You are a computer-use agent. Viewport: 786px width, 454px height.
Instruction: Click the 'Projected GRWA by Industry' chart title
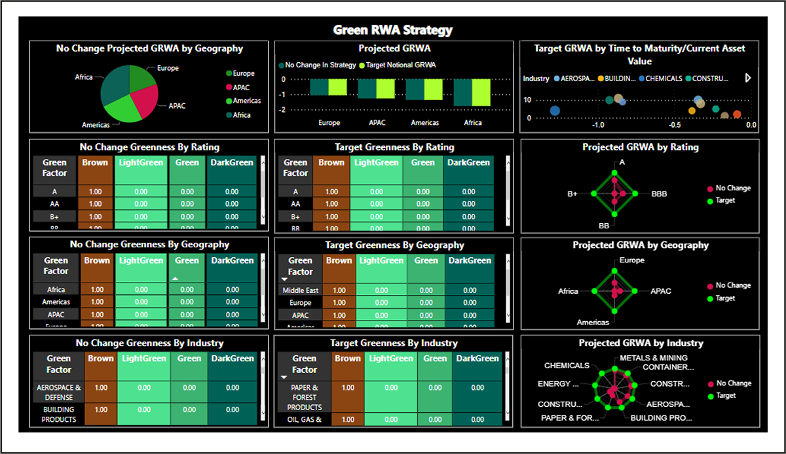pos(641,343)
